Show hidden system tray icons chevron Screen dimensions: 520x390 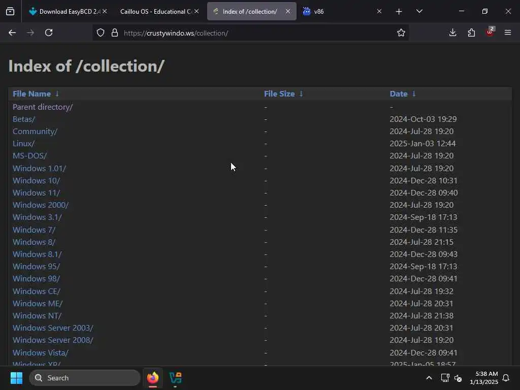[x=429, y=378]
